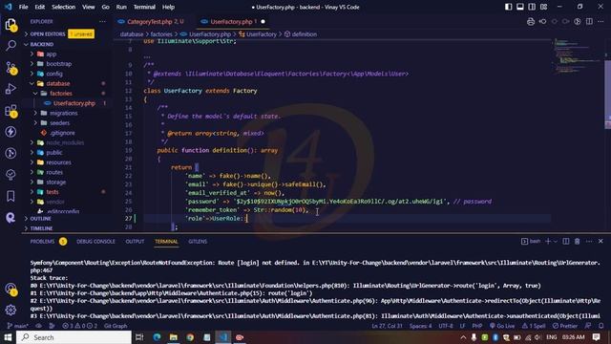Viewport: 611px width, 344px height.
Task: Switch to CategoryTest.php tab
Action: [x=151, y=22]
